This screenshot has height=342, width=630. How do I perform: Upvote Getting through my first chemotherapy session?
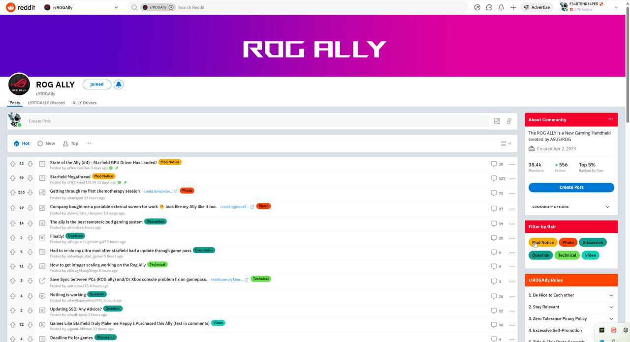(x=13, y=193)
